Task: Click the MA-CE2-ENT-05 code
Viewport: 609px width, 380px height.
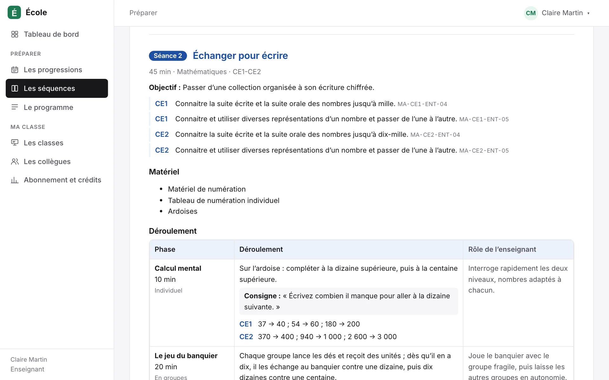Action: pyautogui.click(x=484, y=151)
